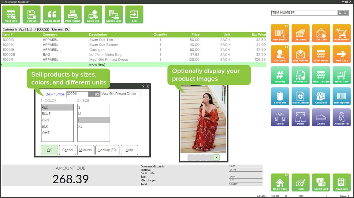Pay with the Cash button
Viewport: 354px width, 198px height.
300,182
